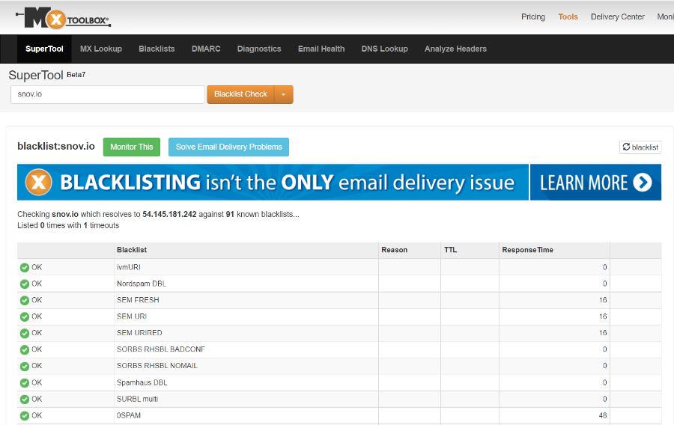Click the IP address 54.145.181.242
Viewport: 674px width, 425px height.
[x=169, y=214]
